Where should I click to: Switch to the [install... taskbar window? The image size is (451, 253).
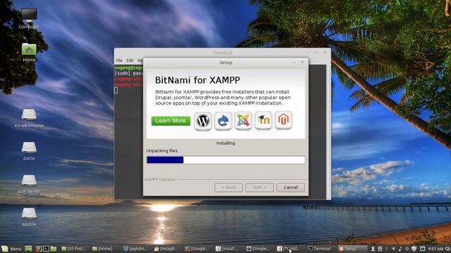point(227,249)
